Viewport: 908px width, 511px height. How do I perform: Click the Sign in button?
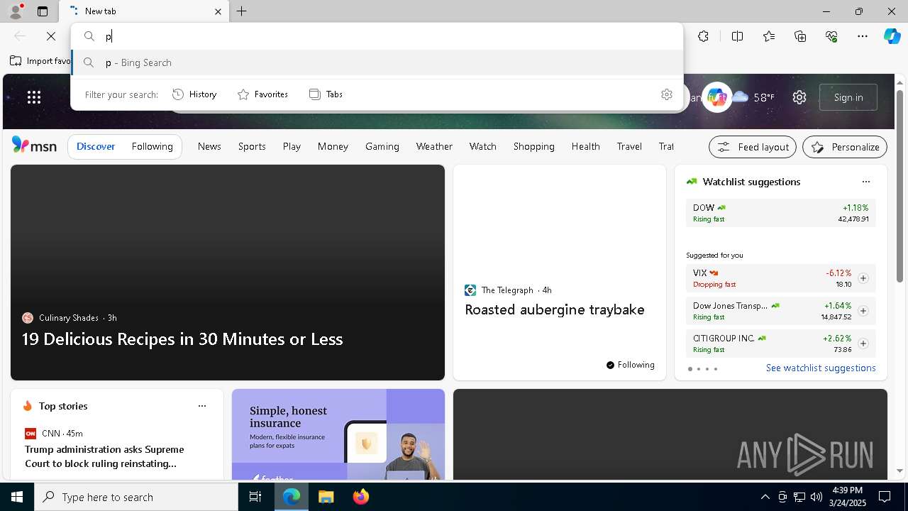pyautogui.click(x=848, y=97)
